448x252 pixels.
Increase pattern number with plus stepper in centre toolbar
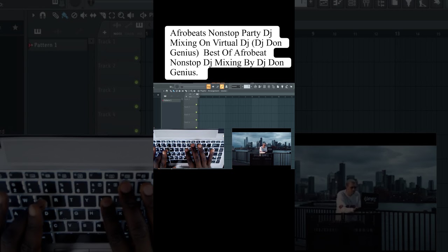pos(251,86)
